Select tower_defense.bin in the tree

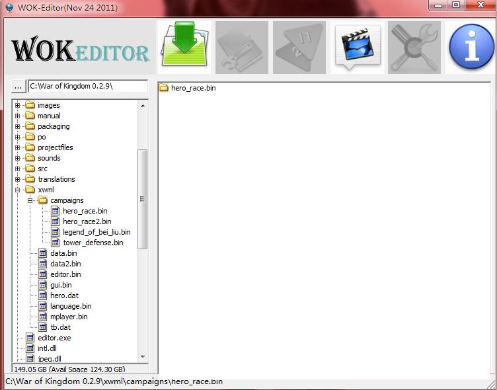(x=93, y=243)
